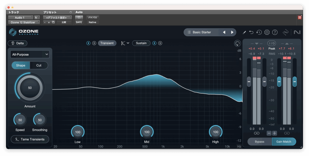Click the undo arrow icon
Image resolution: width=309 pixels, height=156 pixels.
point(251,32)
